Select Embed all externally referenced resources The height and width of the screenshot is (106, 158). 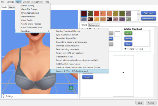pos(79,60)
